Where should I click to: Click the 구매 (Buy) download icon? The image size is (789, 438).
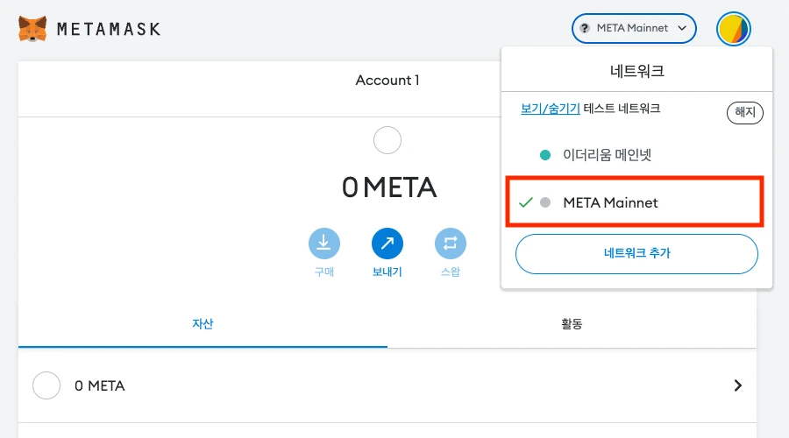point(324,244)
